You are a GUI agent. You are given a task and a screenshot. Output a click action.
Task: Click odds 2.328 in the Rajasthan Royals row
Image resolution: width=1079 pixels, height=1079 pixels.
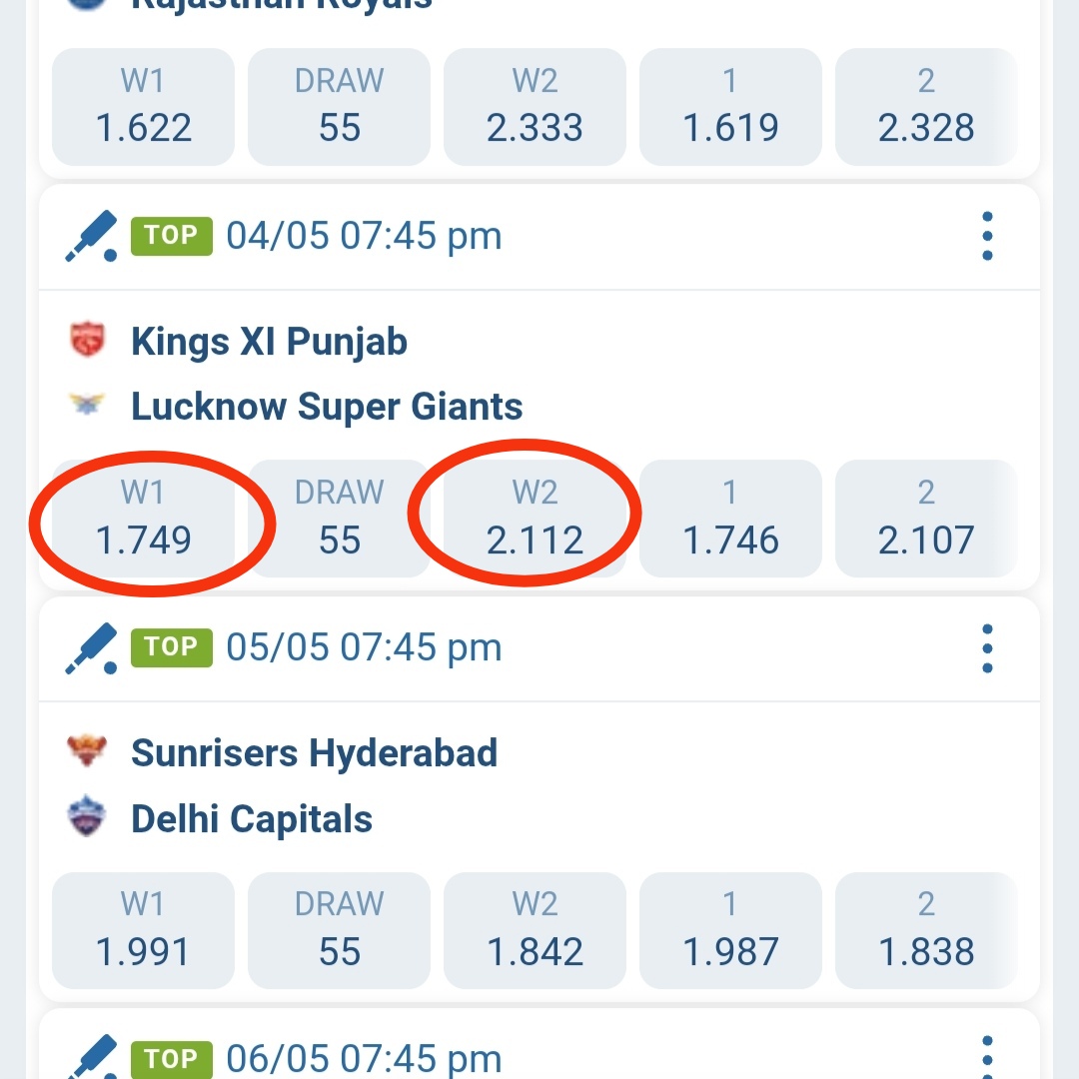[x=926, y=107]
